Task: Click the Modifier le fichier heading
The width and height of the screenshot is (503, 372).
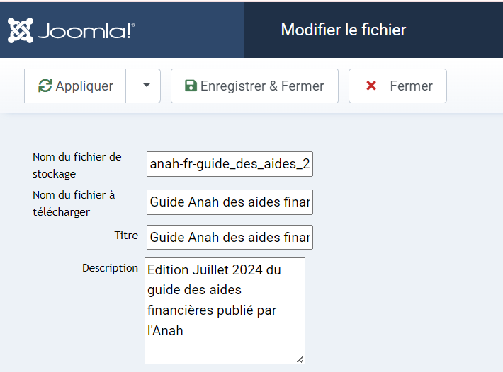Action: click(344, 30)
